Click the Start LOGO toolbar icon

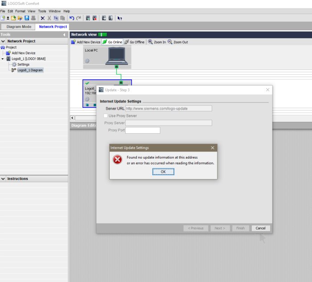tap(88, 18)
